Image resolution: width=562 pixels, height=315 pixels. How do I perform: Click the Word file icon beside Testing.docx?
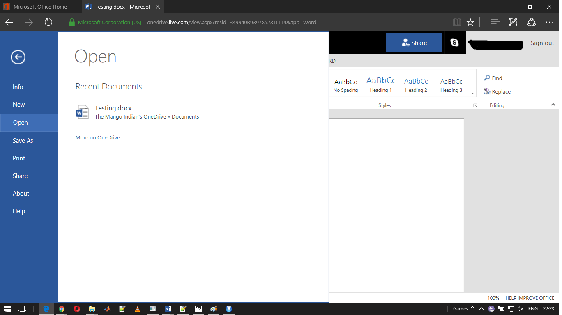(83, 112)
